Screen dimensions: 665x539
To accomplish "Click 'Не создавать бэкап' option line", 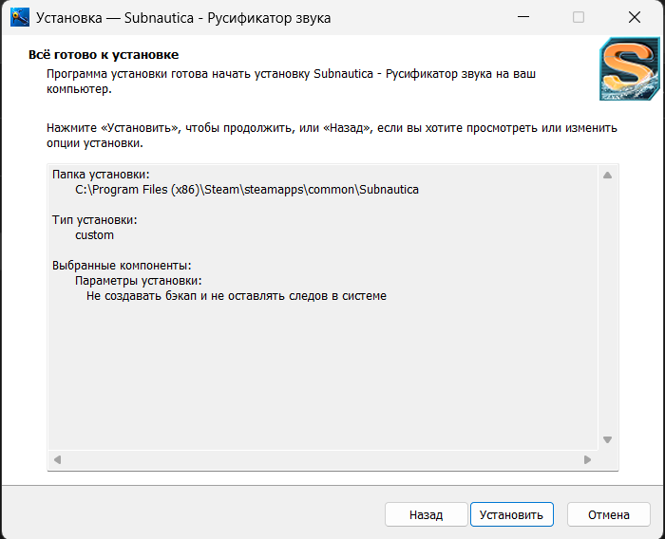I will coord(237,296).
